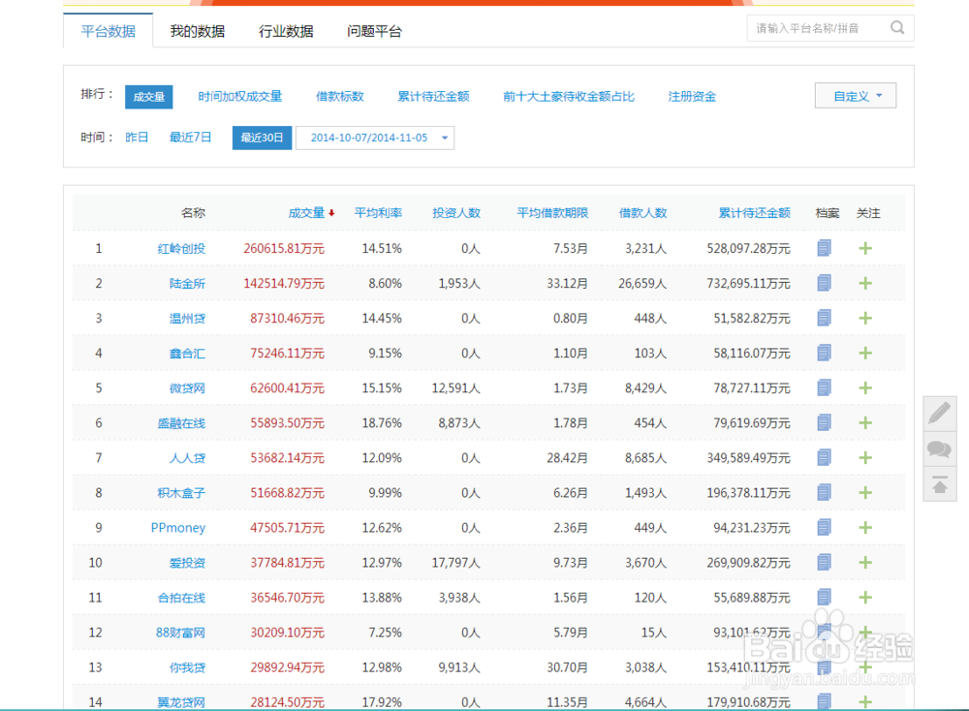Follow 翼龙贷网 with its plus icon
969x711 pixels.
865,701
